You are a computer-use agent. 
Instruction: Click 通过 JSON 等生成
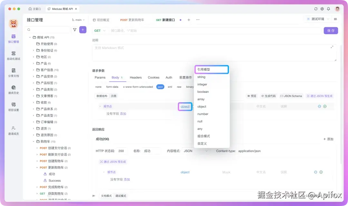[319, 96]
